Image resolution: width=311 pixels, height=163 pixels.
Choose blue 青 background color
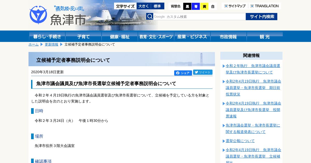click(x=196, y=6)
